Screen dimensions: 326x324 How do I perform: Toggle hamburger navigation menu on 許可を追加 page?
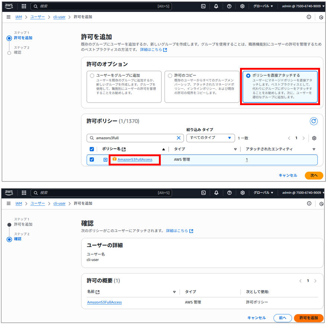coord(9,17)
